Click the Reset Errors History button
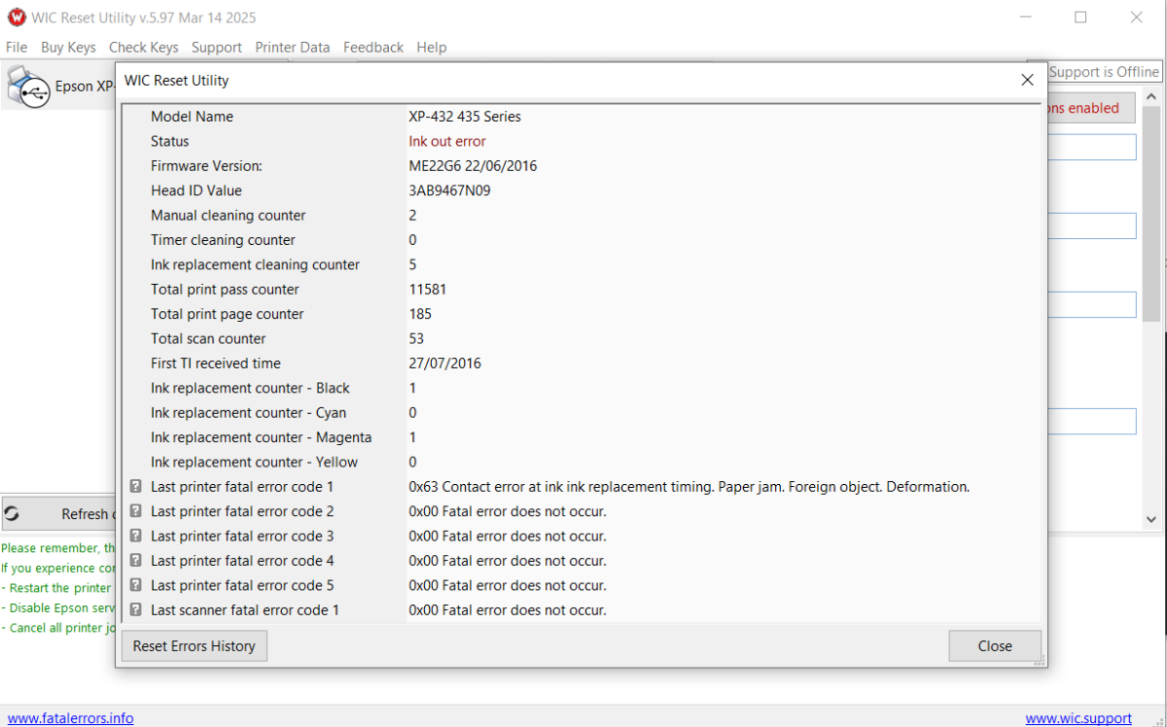 [194, 645]
